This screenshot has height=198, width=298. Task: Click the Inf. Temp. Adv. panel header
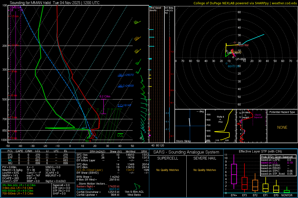169,10
